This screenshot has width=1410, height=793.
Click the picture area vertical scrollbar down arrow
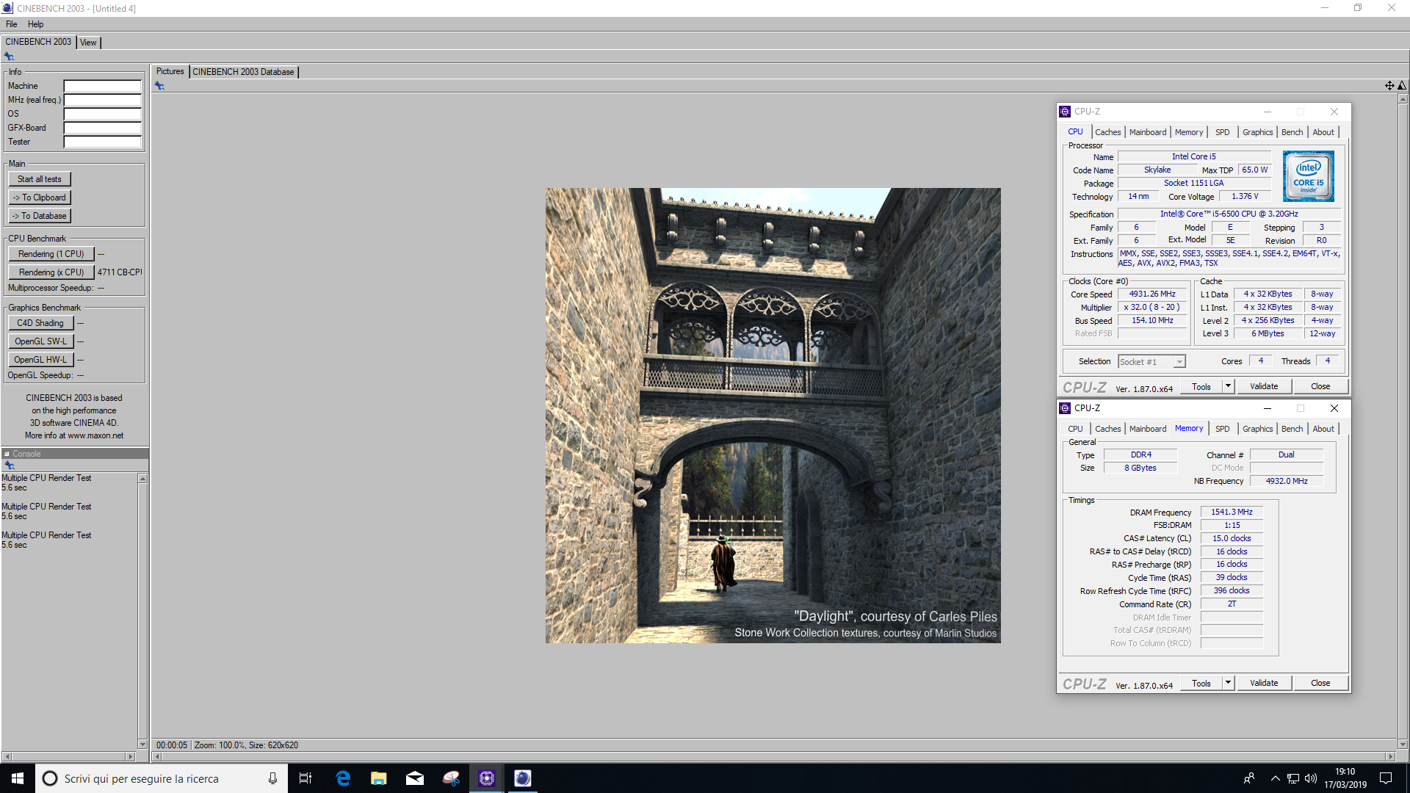click(x=1402, y=744)
